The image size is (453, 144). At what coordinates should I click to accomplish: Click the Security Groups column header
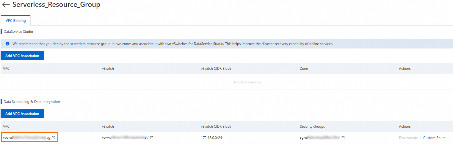[312, 127]
